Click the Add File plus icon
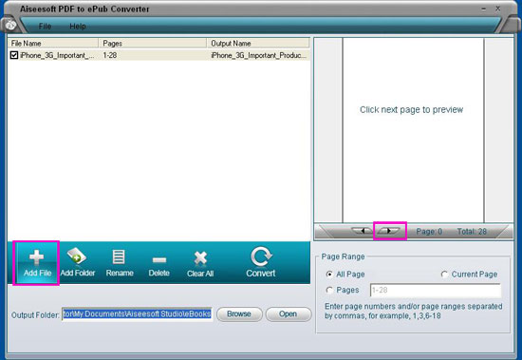522x360 pixels. click(x=36, y=257)
